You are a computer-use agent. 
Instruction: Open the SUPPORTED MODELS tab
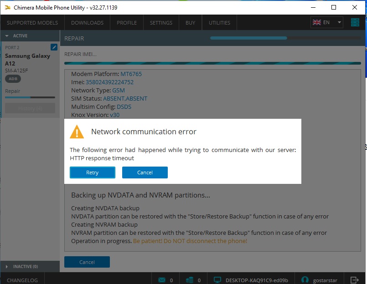pos(32,23)
